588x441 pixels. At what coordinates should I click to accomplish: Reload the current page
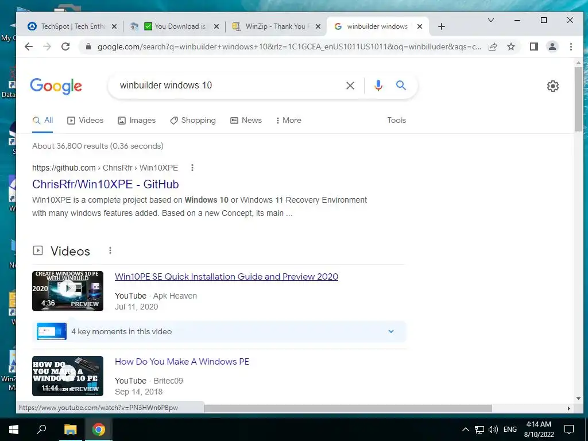point(65,47)
